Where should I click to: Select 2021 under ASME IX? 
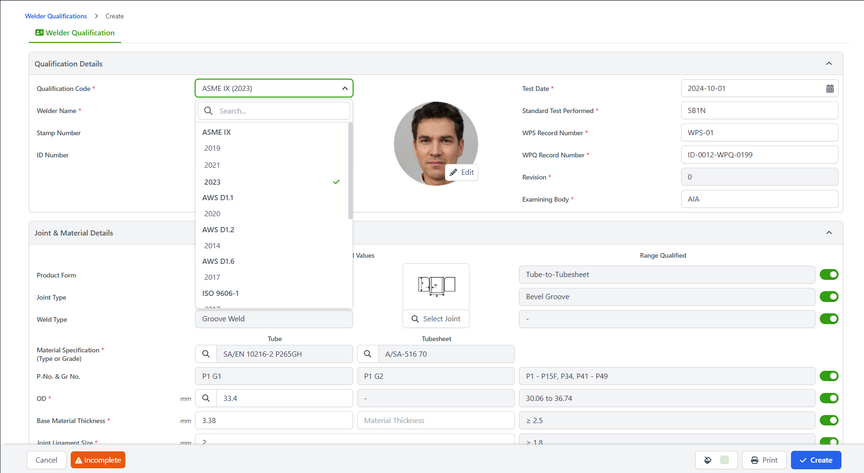(x=212, y=165)
